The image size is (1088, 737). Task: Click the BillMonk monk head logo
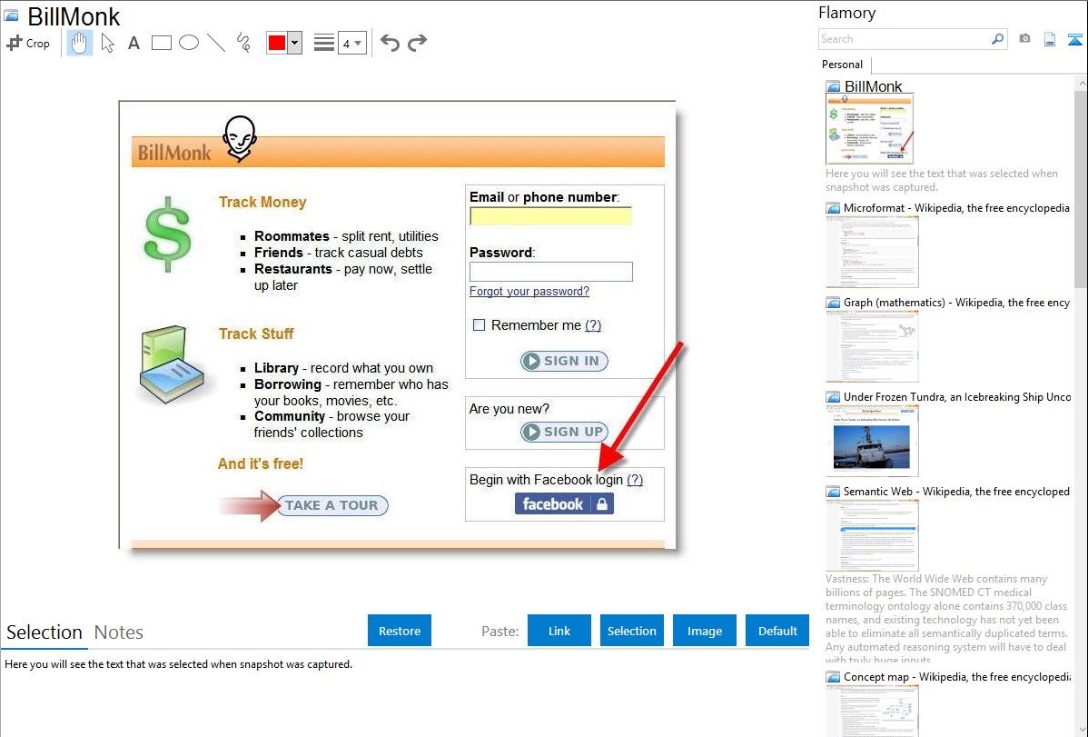pyautogui.click(x=240, y=138)
